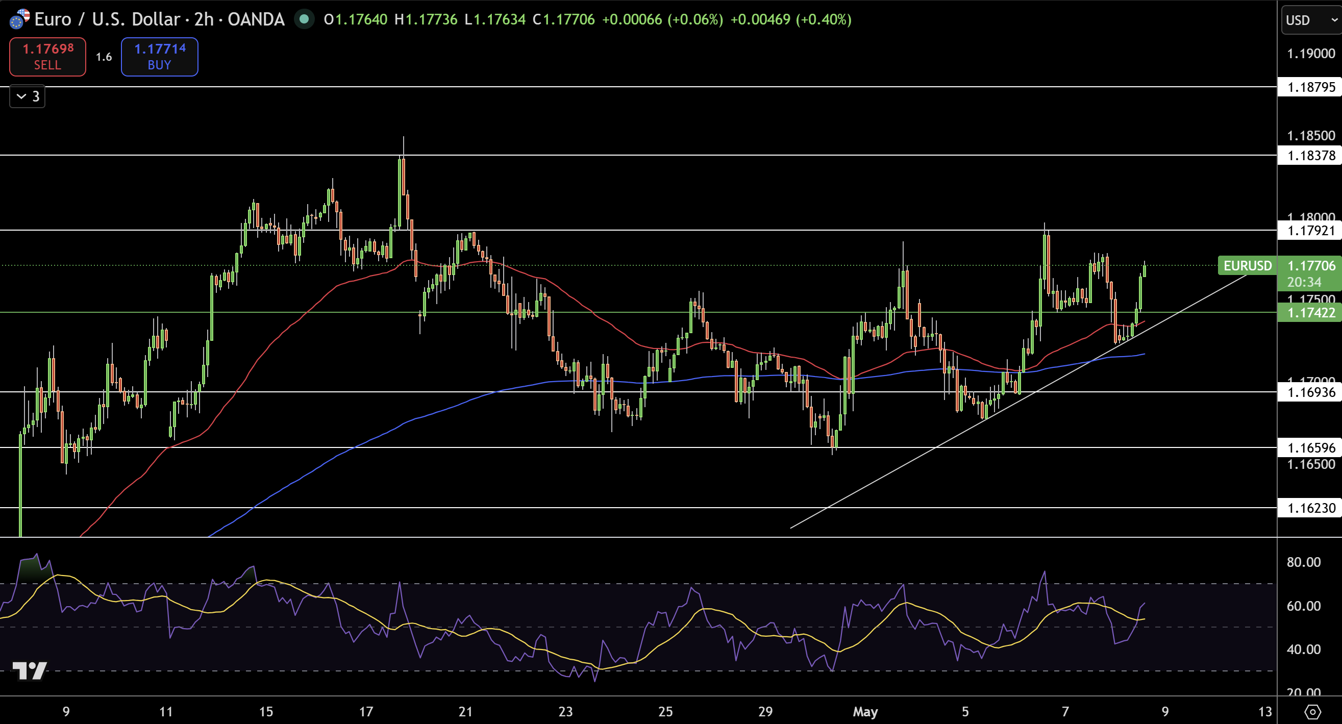Click date 15 on the time axis
Screen dimensions: 1342x724
coord(266,711)
